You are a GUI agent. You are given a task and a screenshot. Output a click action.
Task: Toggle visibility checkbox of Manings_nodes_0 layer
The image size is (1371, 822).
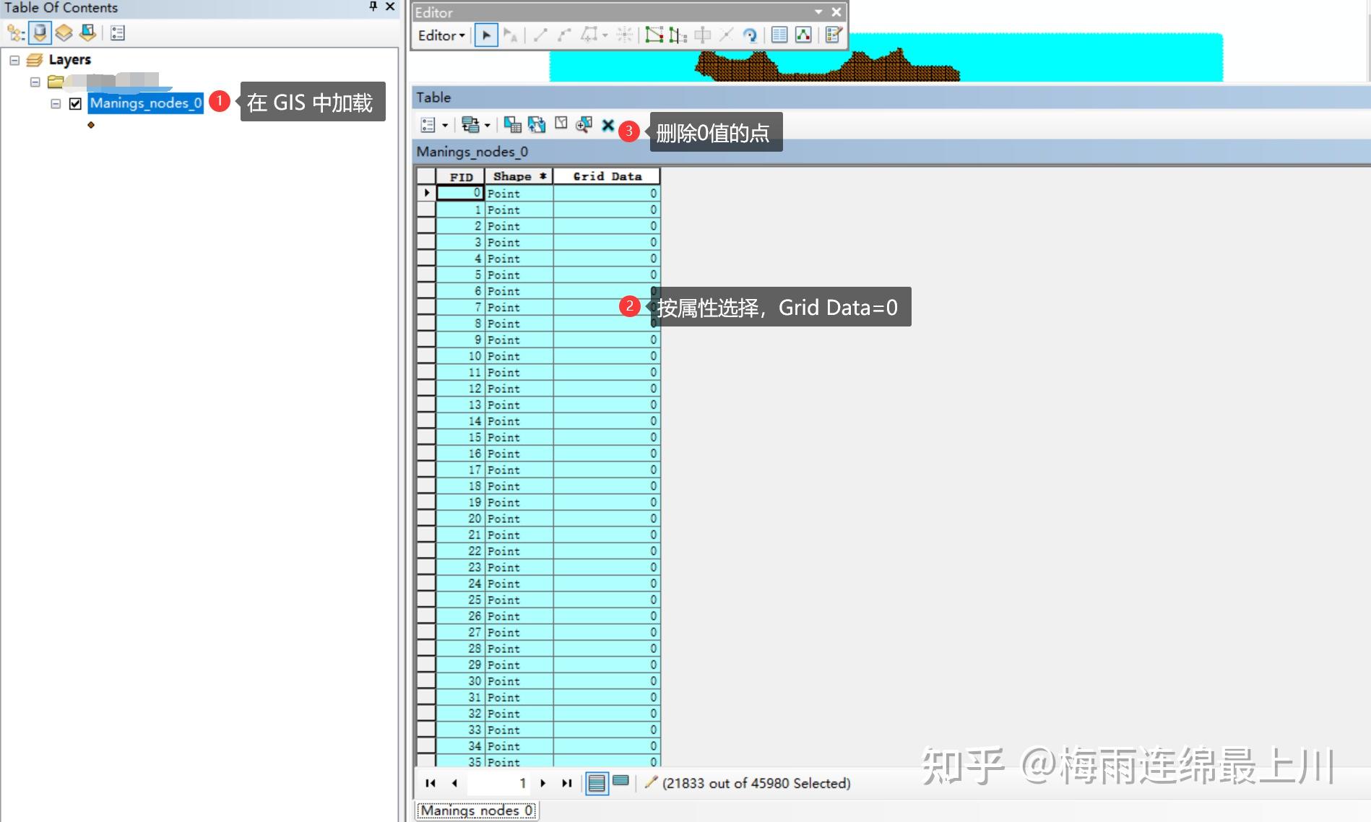75,103
